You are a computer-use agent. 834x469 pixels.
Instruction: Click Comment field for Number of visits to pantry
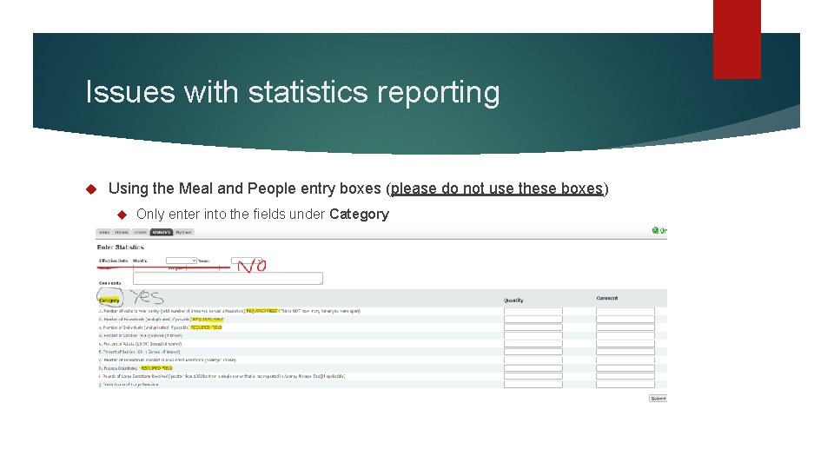(x=625, y=311)
